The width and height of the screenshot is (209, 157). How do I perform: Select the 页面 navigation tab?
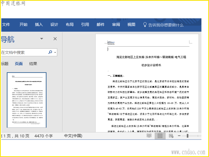click(x=19, y=64)
